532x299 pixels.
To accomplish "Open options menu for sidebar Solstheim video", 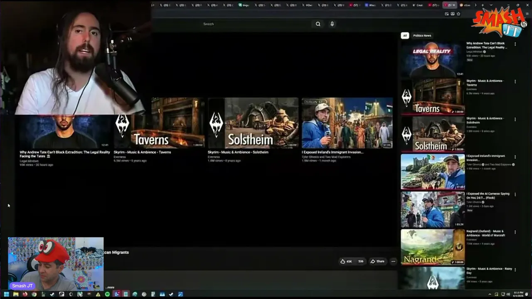I will click(515, 119).
